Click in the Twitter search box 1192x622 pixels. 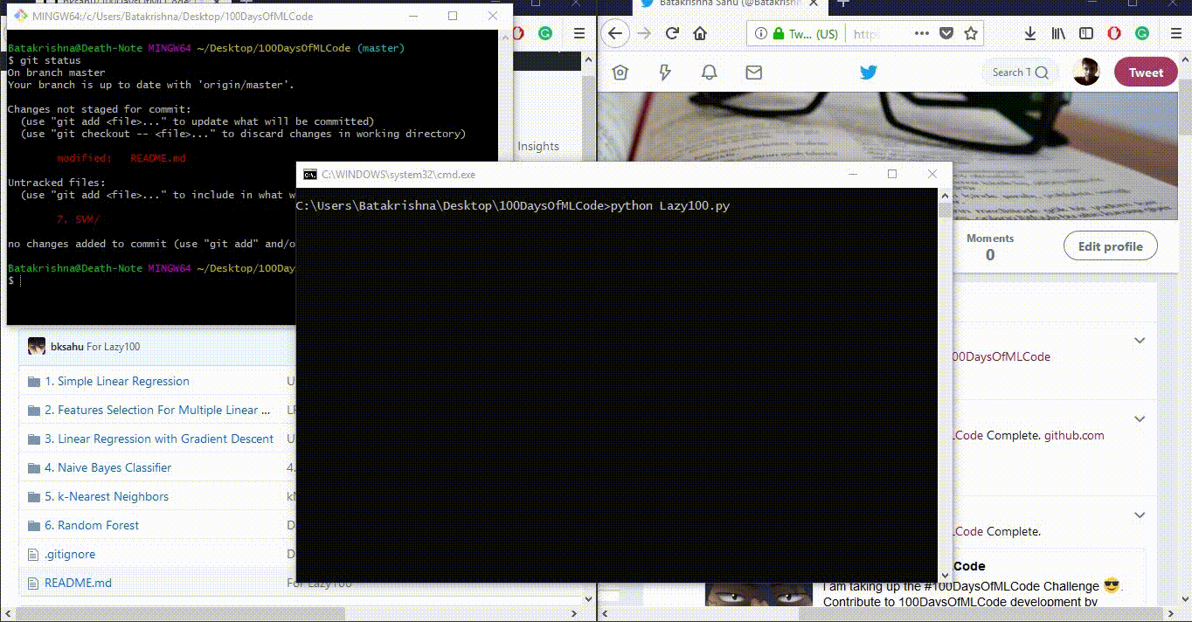click(x=1021, y=73)
